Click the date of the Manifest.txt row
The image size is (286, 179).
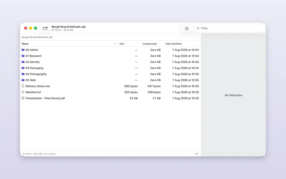[186, 92]
